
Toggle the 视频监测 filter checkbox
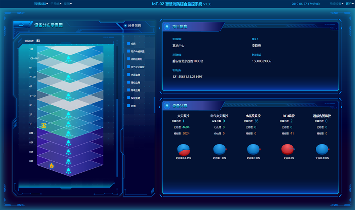tap(128, 98)
